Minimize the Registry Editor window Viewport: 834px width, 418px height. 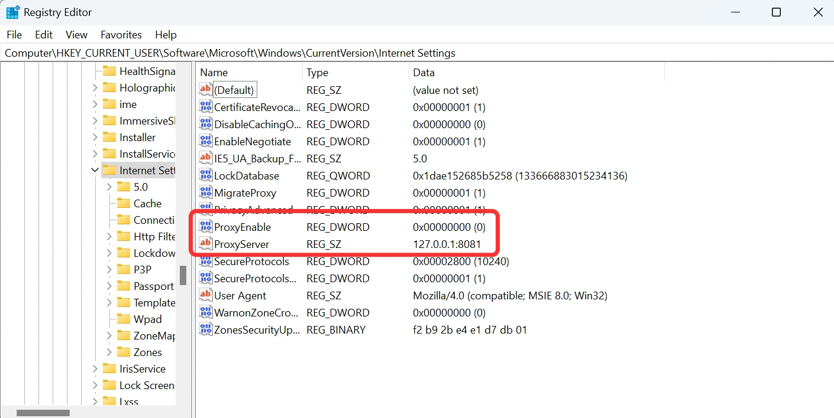pyautogui.click(x=735, y=12)
